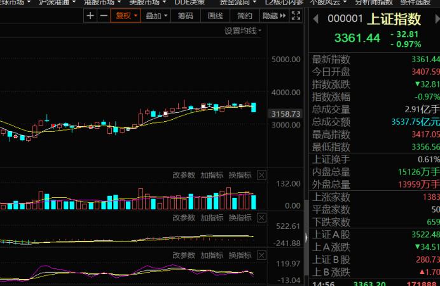Image resolution: width=440 pixels, height=286 pixels.
Task: Open the 设置均线 moving average dropdown
Action: [243, 30]
